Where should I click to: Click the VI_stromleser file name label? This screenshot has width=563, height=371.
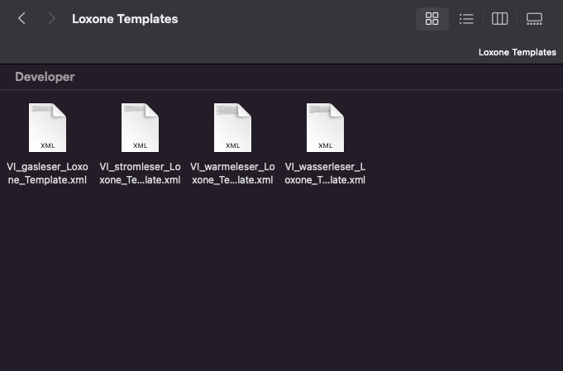coord(140,174)
